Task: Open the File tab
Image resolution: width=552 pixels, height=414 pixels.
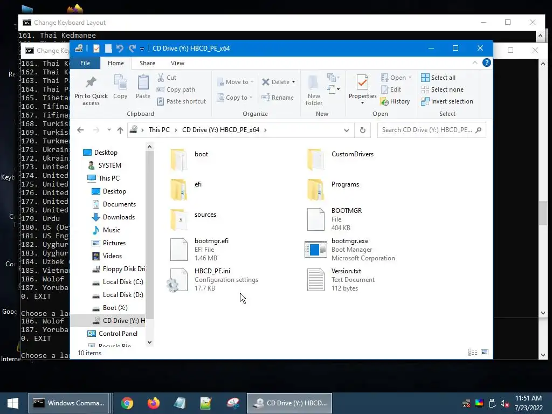Action: pos(85,63)
